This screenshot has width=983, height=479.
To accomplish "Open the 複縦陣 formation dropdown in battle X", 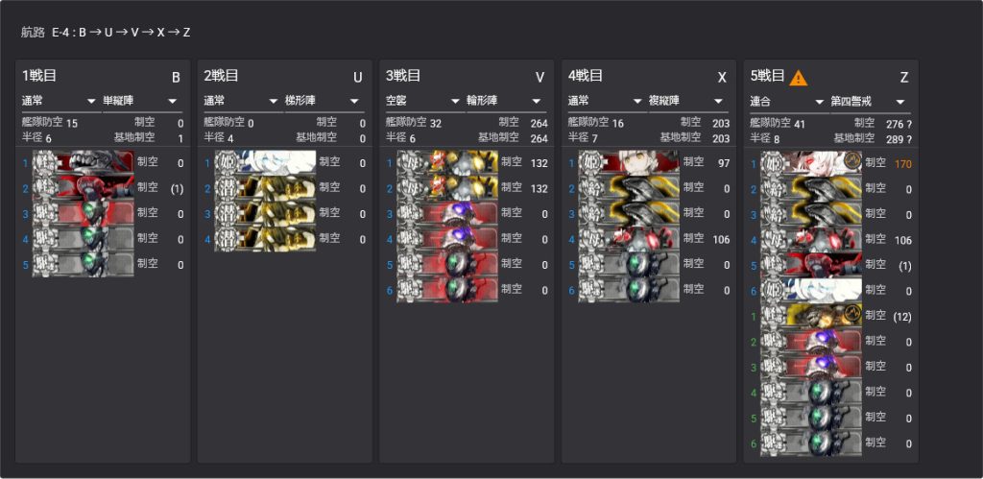I will pyautogui.click(x=688, y=101).
